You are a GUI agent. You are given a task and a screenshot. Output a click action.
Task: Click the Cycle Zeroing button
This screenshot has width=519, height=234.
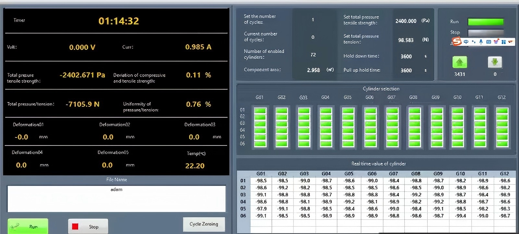204,224
